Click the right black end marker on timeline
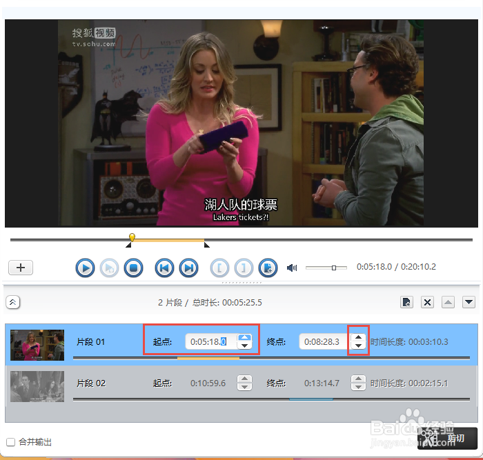The height and width of the screenshot is (460, 483). coord(207,245)
